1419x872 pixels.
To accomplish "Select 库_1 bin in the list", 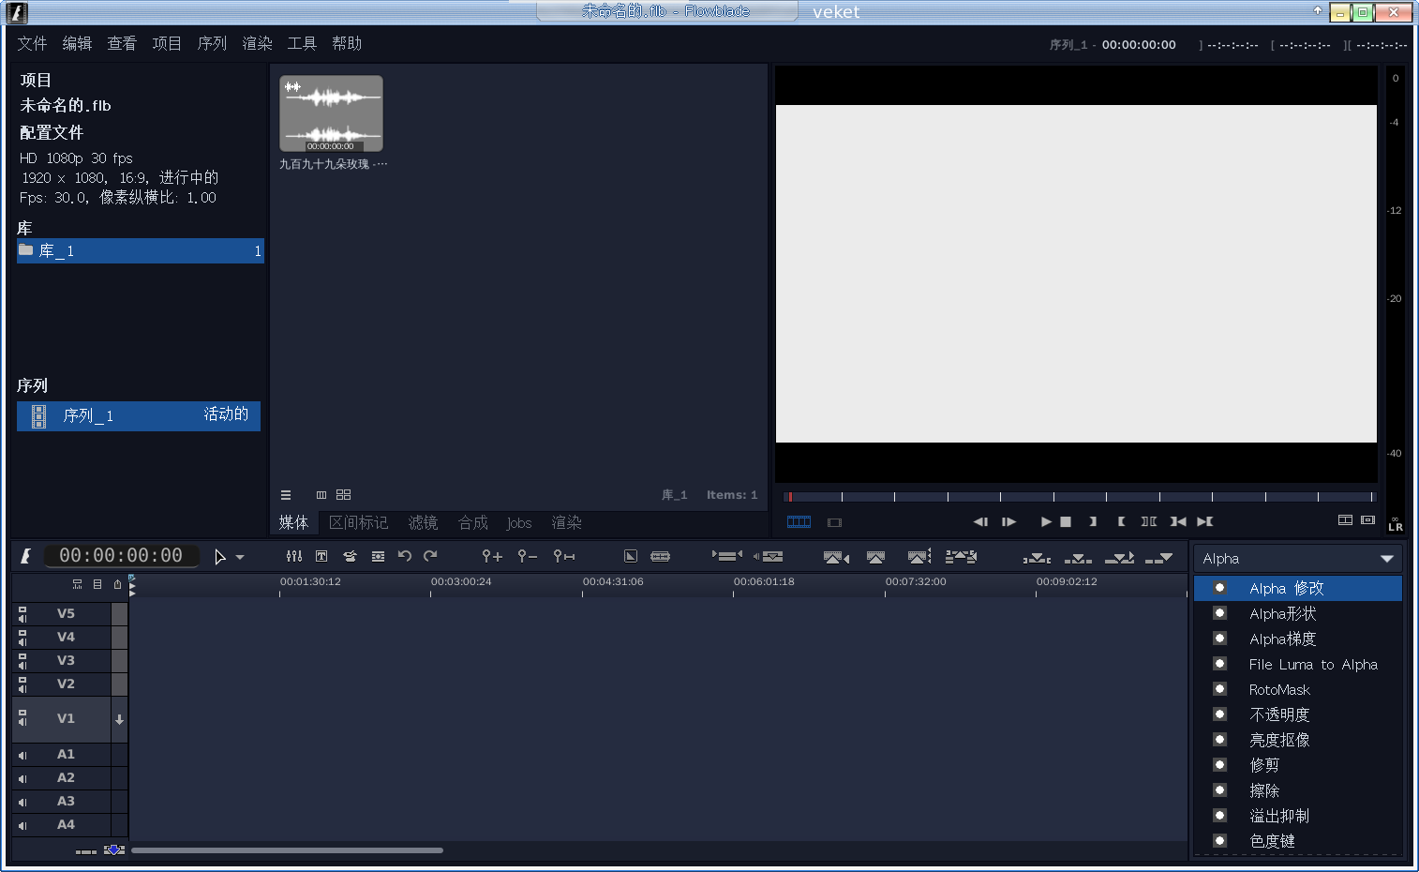I will [141, 250].
